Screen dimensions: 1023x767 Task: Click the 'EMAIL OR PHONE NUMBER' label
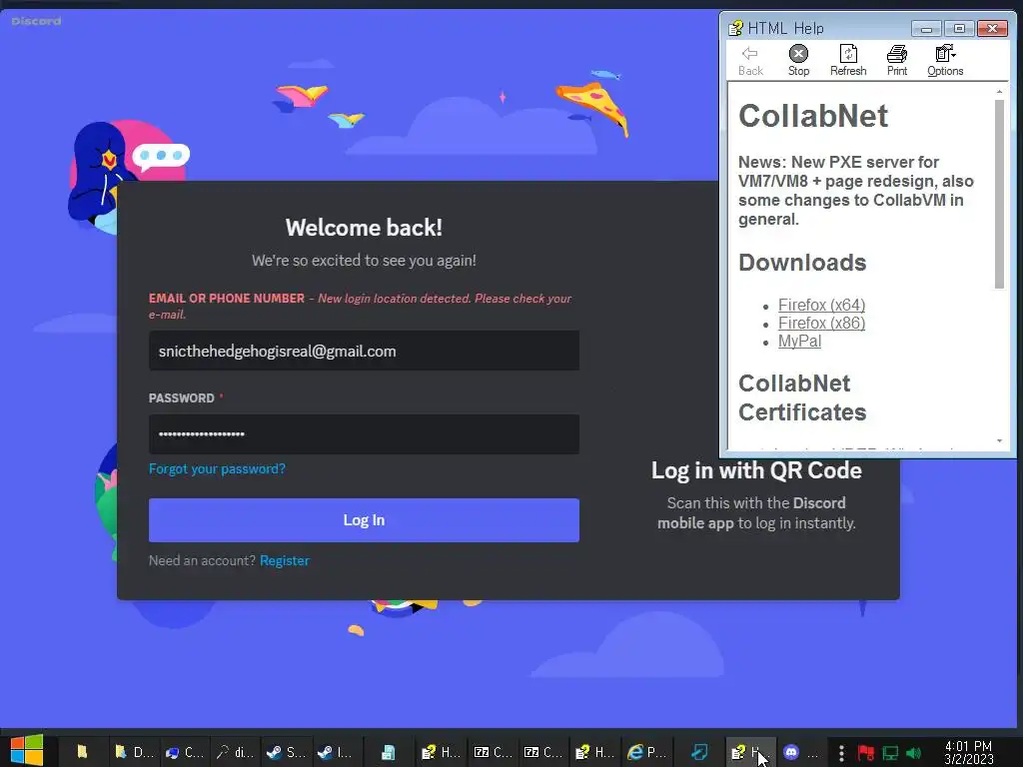coord(227,298)
